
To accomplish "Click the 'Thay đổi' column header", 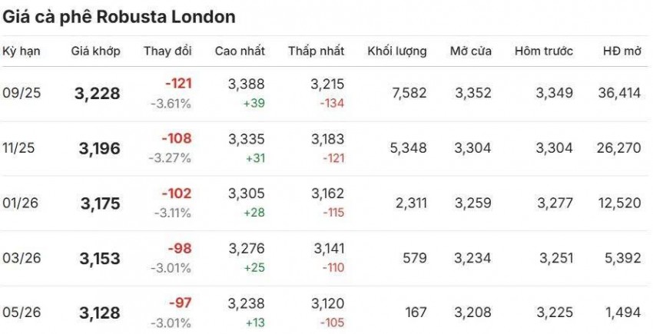I will click(x=167, y=51).
